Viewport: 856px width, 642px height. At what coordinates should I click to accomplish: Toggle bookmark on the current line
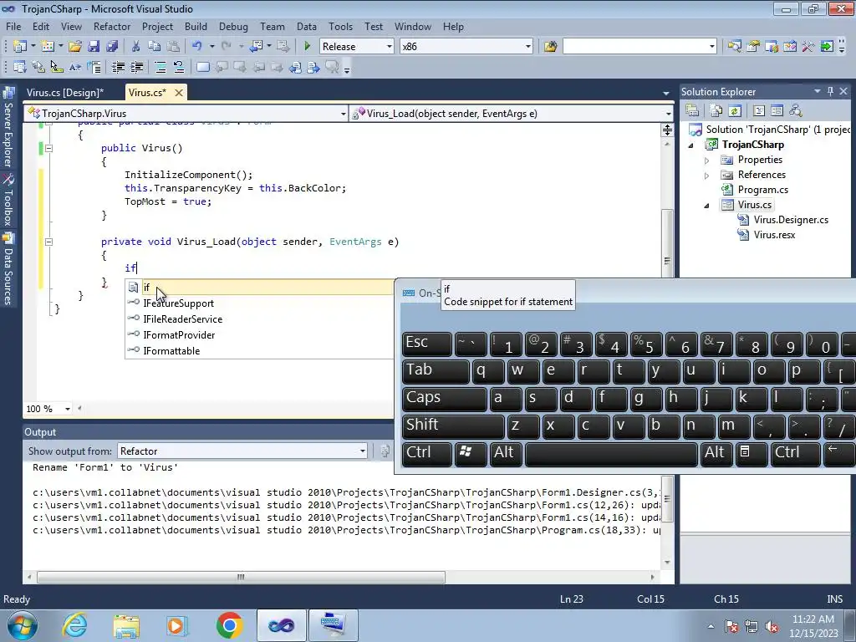coord(202,67)
